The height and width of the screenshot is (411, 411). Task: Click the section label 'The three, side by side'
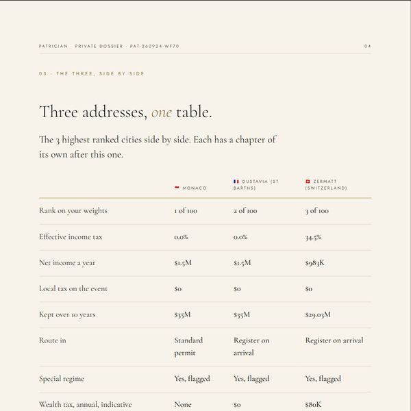coord(100,74)
